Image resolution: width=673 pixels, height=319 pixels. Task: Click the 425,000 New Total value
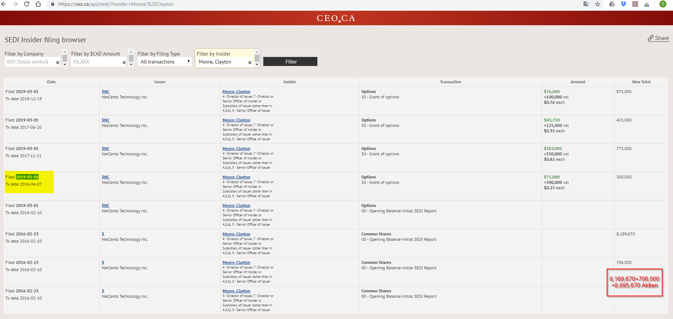[x=624, y=120]
